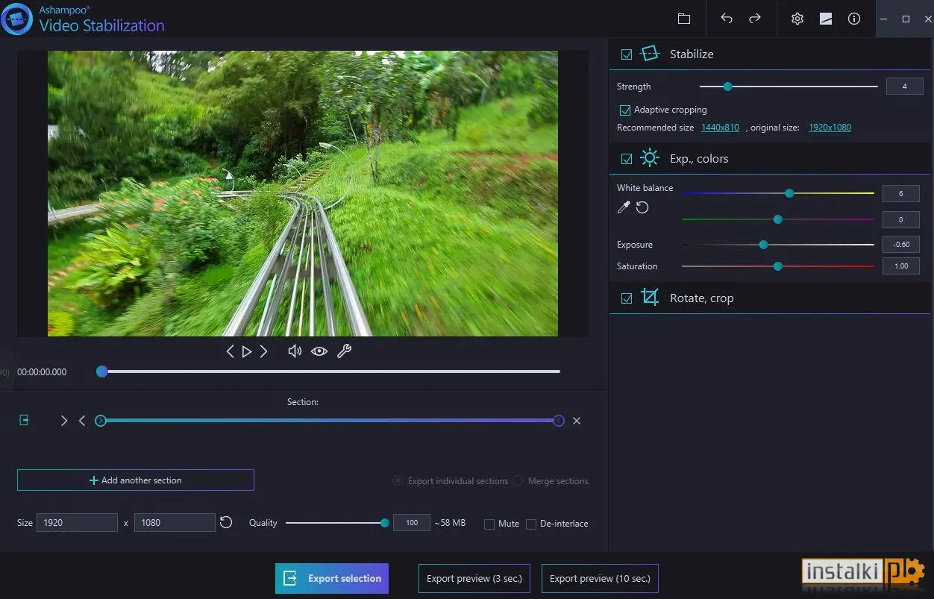
Task: Click the redo arrow icon
Action: [x=755, y=19]
